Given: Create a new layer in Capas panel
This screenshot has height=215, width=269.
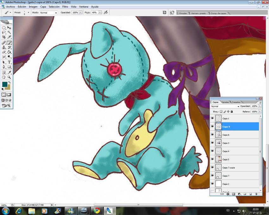Looking at the screenshot, I should (x=250, y=194).
